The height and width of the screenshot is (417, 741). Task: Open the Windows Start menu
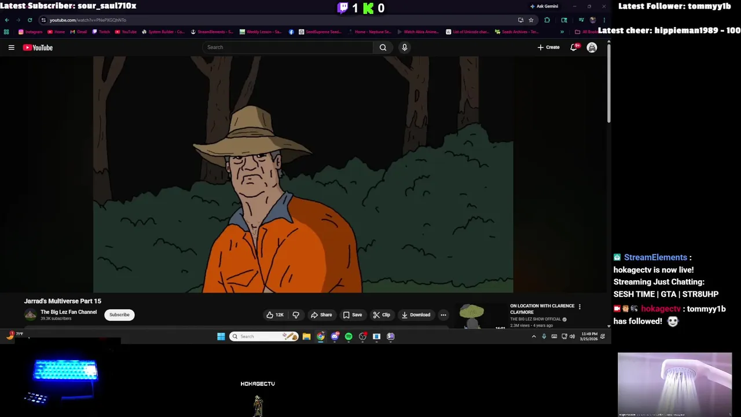[x=221, y=336]
